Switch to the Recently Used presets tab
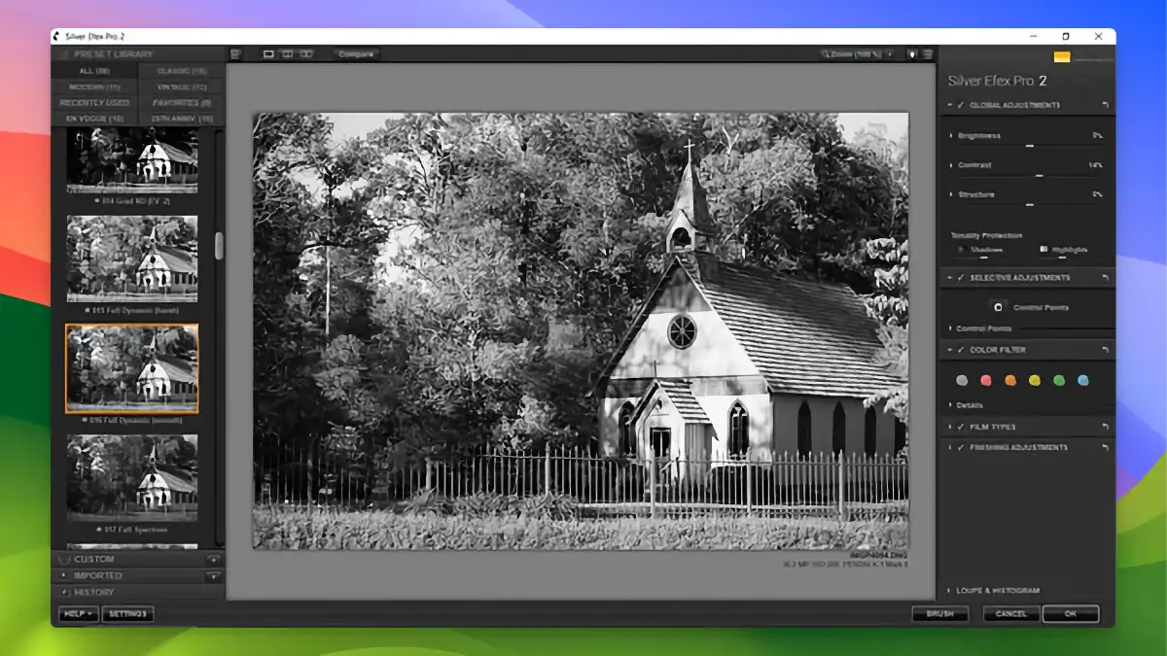 pyautogui.click(x=94, y=102)
